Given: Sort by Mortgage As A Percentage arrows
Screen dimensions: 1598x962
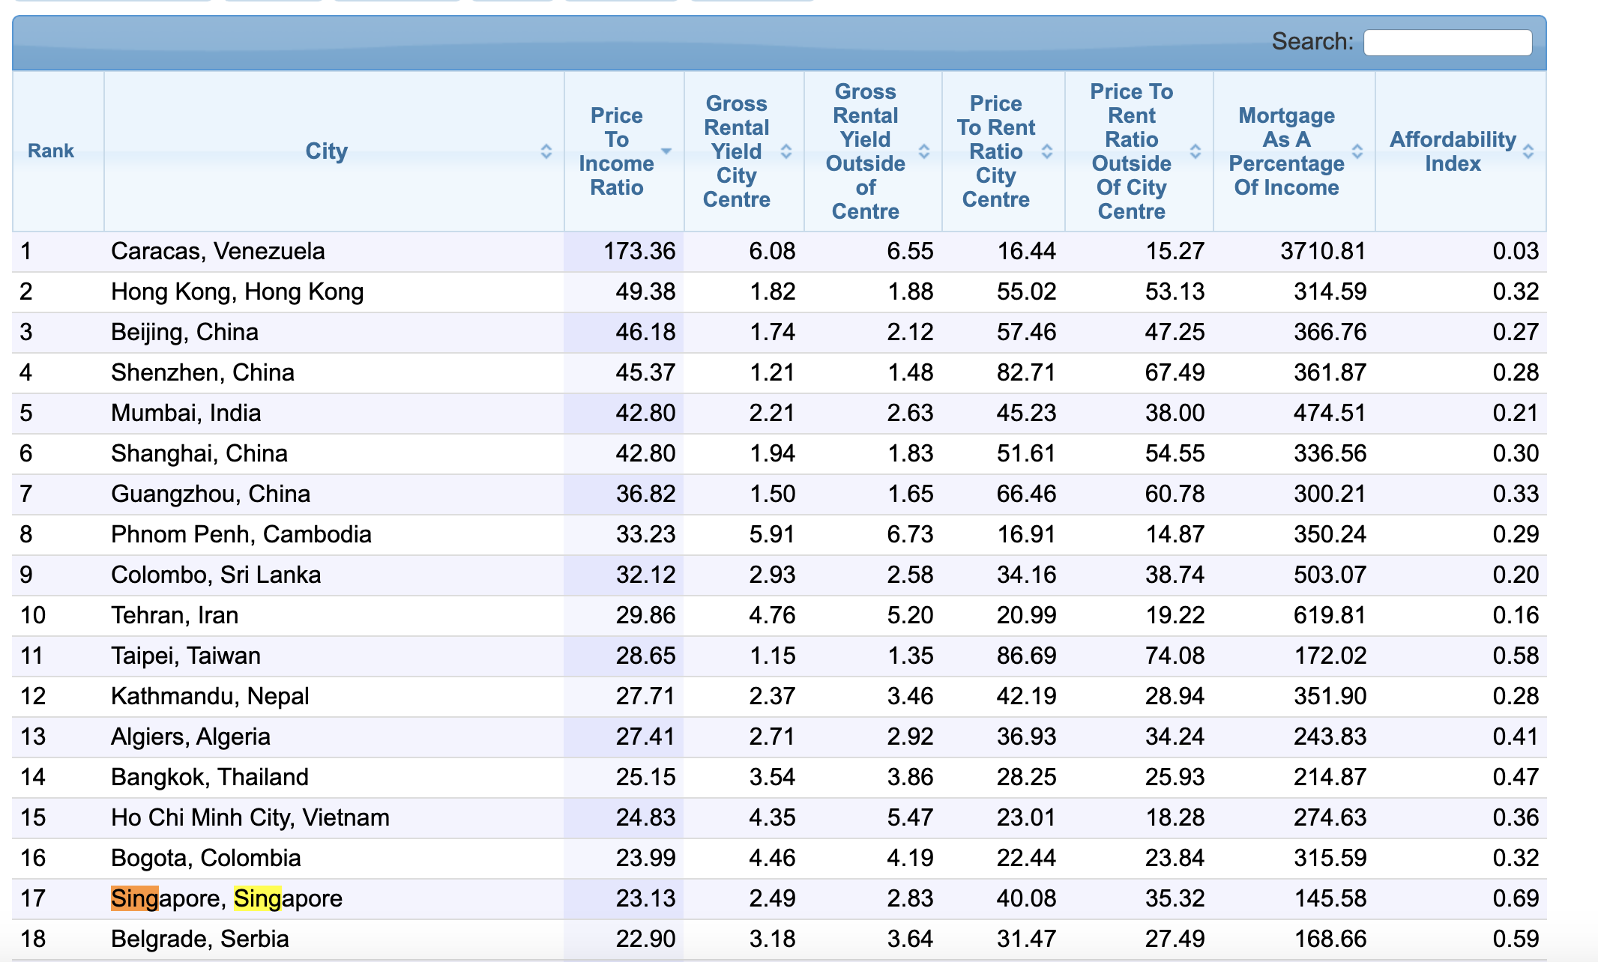Looking at the screenshot, I should (x=1357, y=151).
